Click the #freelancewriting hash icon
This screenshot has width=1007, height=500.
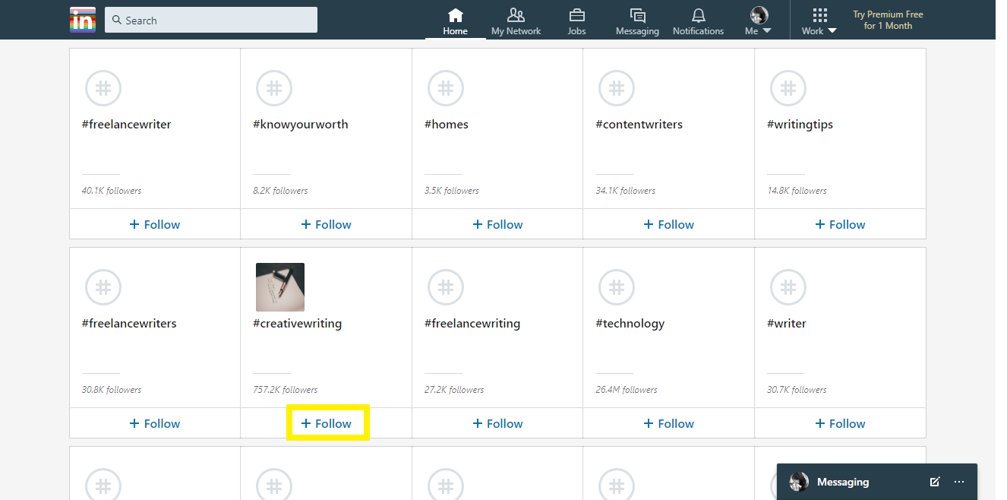tap(446, 287)
